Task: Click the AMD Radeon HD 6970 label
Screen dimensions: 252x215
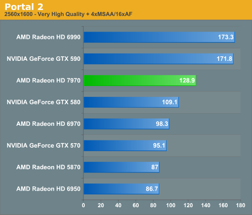Action: click(48, 124)
